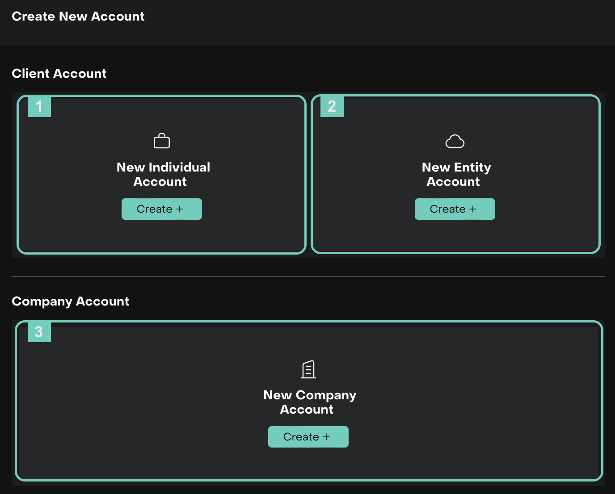Image resolution: width=615 pixels, height=494 pixels.
Task: Click empty space below Entity card's Create button
Action: point(455,236)
